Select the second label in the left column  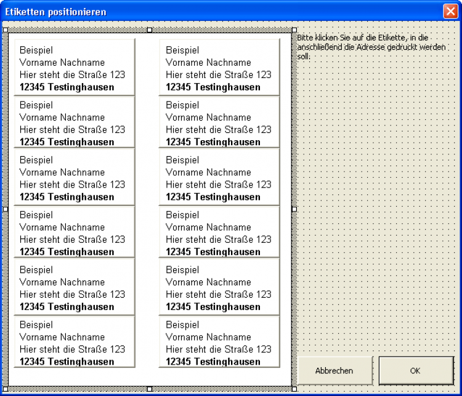[x=74, y=123]
